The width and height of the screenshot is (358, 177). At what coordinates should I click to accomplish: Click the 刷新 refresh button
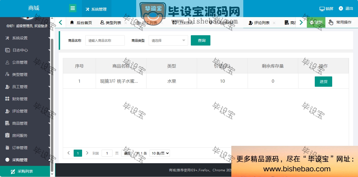(x=316, y=22)
